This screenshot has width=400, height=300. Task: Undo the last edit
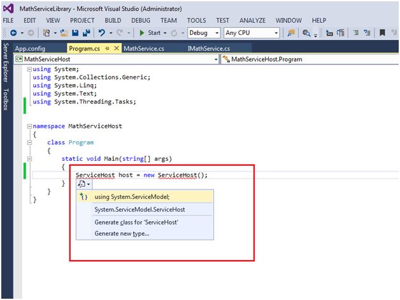101,33
